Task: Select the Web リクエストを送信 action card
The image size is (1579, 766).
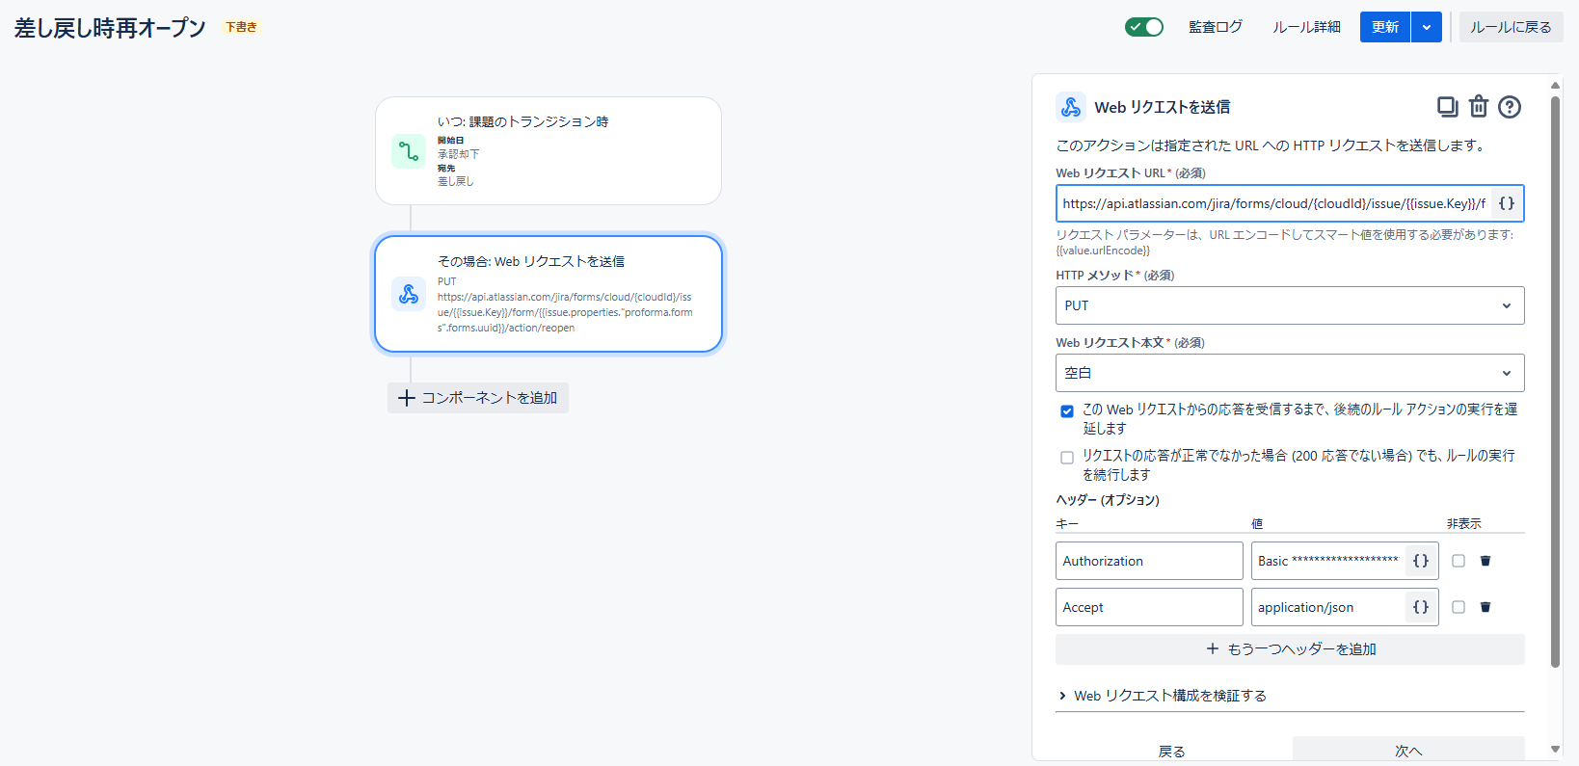Action: click(549, 294)
